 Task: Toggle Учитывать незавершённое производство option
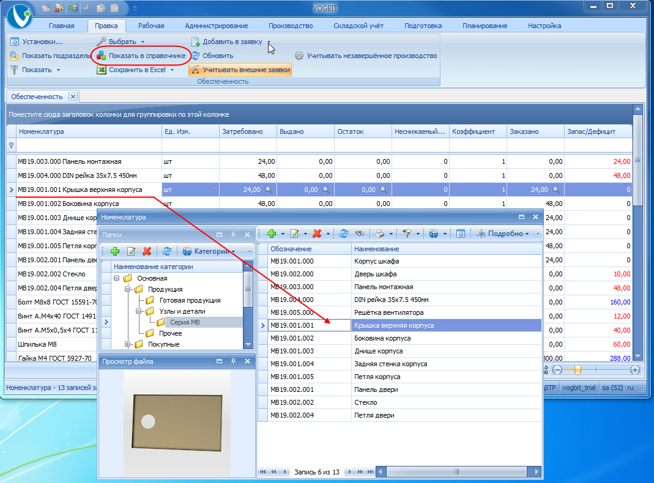tap(366, 56)
